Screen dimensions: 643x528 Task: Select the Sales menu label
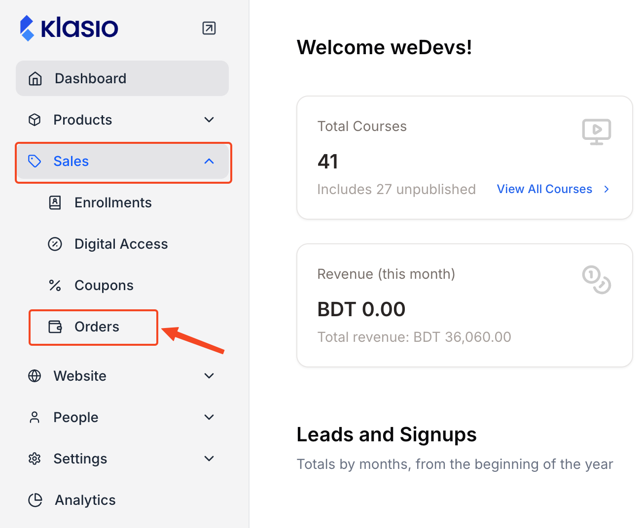pos(71,161)
